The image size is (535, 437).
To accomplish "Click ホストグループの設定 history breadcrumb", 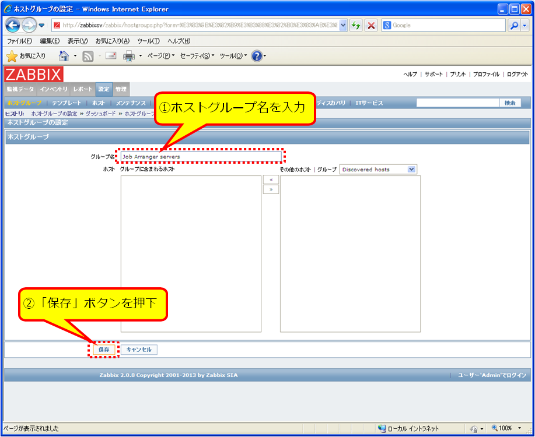I will pos(54,114).
